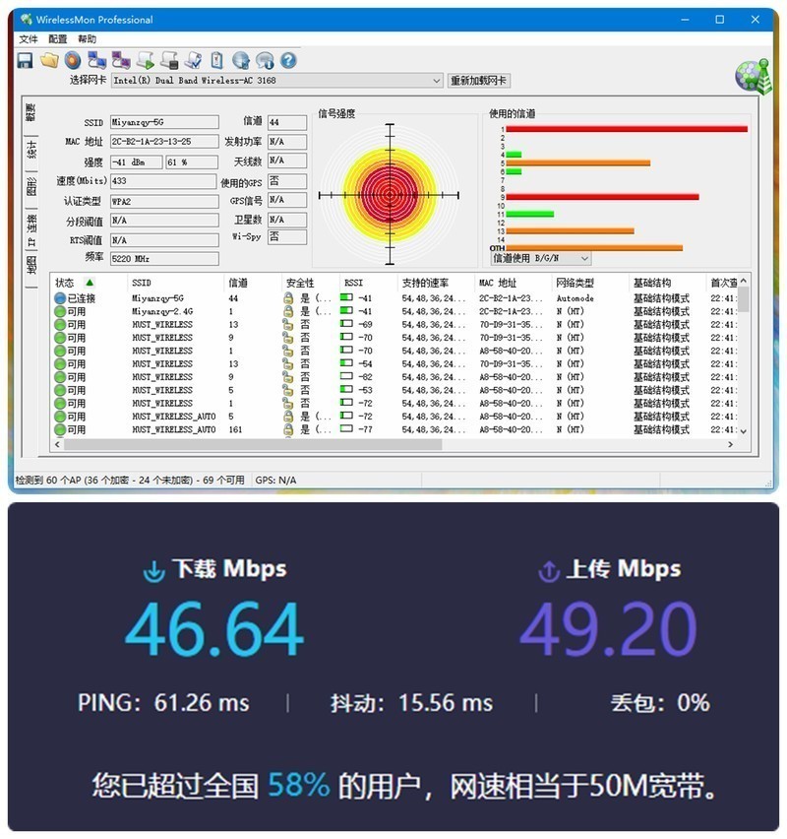Open the clipboard report icon

[216, 59]
